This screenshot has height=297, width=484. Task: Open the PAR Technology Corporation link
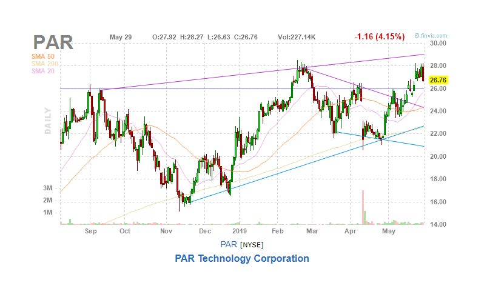[242, 258]
